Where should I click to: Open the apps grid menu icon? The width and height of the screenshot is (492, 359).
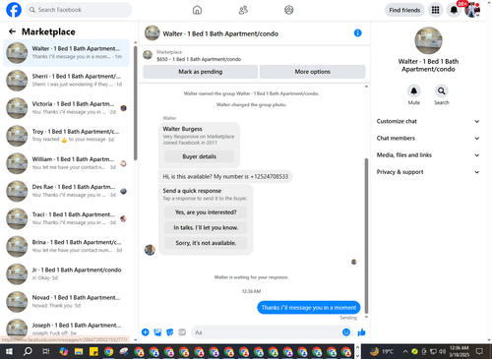coord(435,10)
